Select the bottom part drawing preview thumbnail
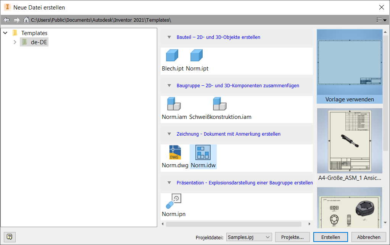This screenshot has height=245, width=390. (350, 208)
